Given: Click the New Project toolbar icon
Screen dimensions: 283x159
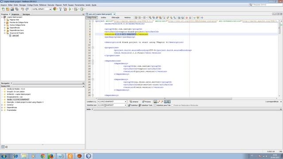Looking at the screenshot, I should click(x=8, y=9).
